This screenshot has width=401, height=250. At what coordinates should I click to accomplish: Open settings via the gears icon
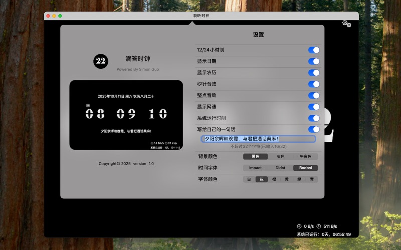pyautogui.click(x=347, y=24)
